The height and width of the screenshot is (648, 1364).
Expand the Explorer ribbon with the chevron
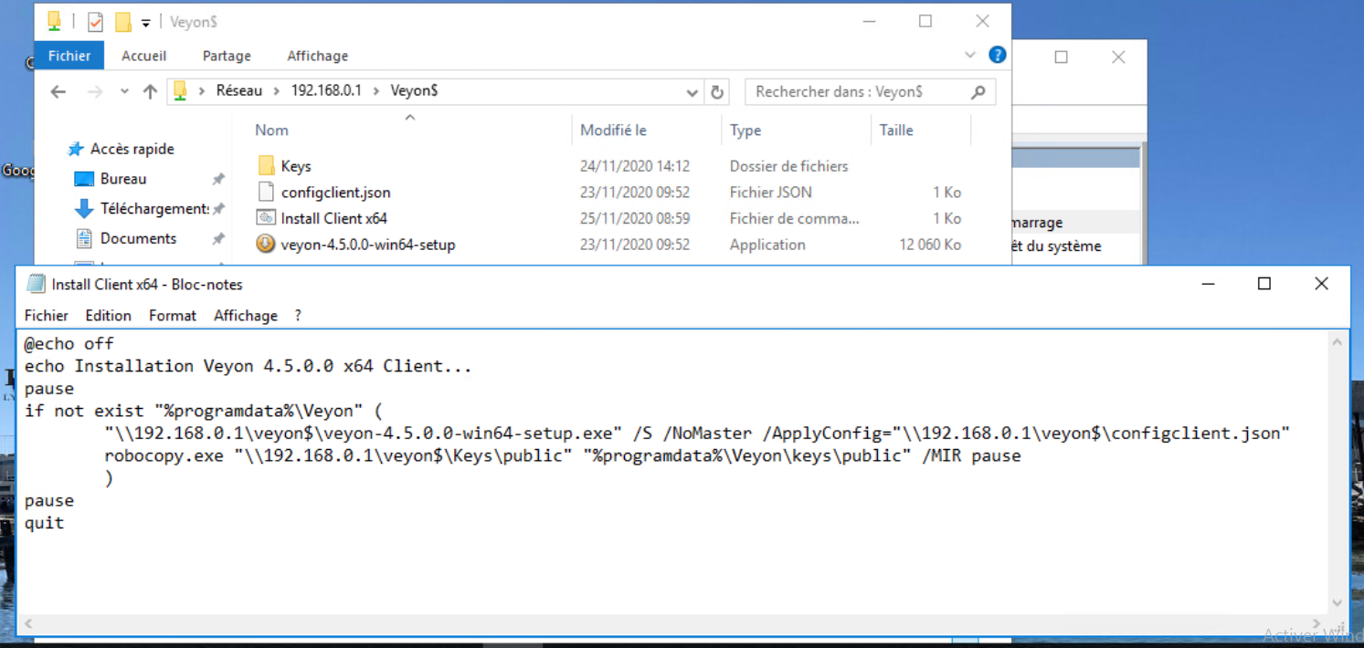click(x=970, y=55)
